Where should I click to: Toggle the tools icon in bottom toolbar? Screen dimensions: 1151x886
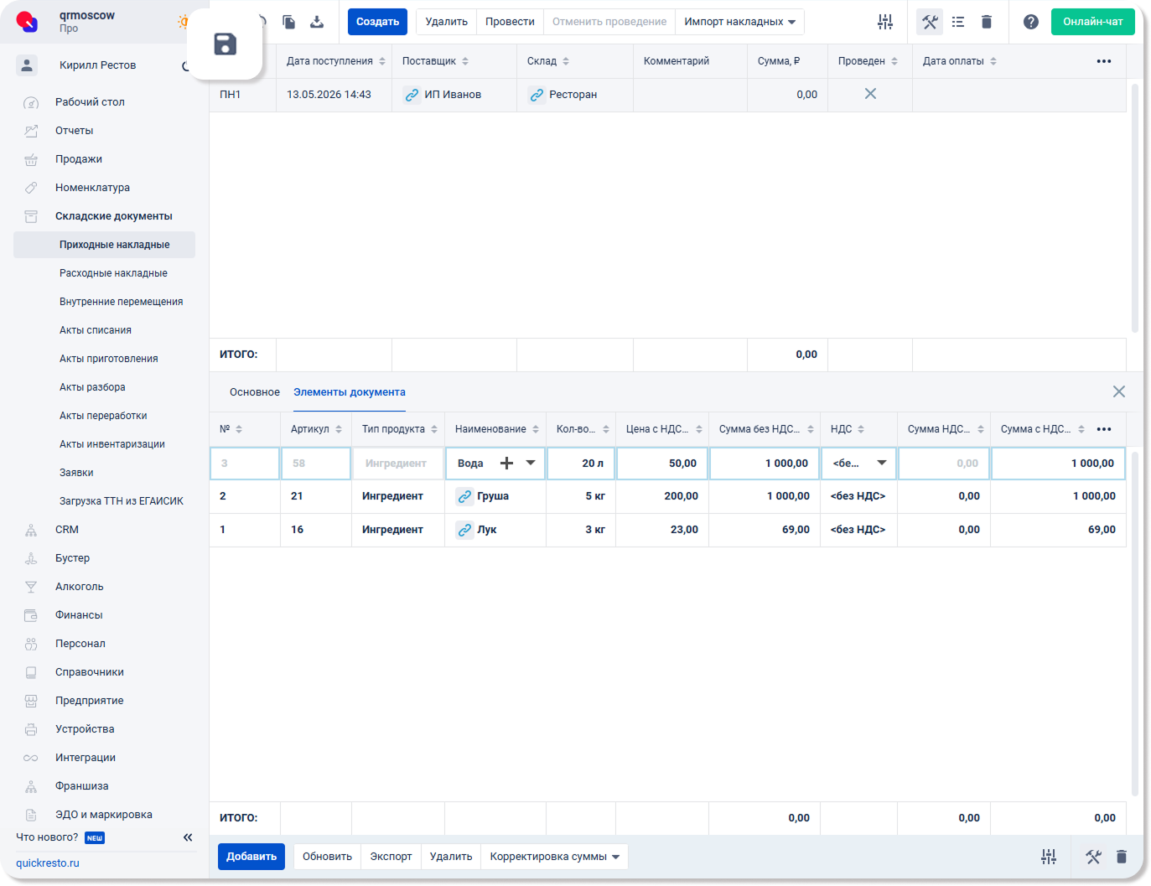point(1093,857)
